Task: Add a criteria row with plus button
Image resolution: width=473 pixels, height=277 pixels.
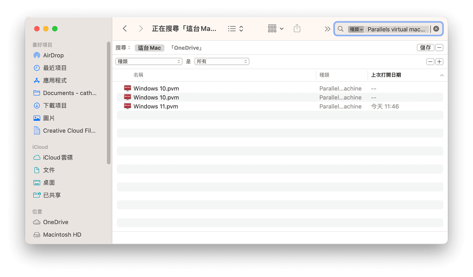Action: coord(439,62)
